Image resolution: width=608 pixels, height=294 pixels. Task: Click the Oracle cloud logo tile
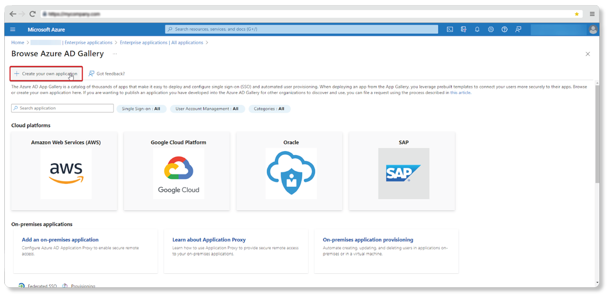coord(291,173)
